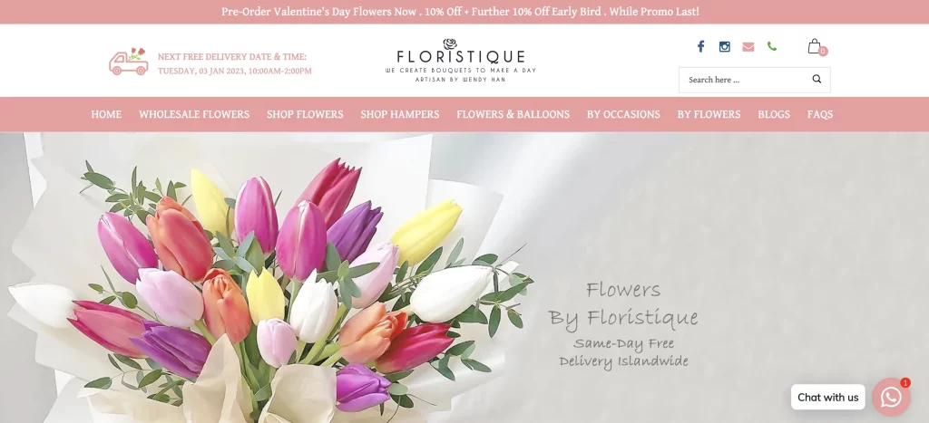Image resolution: width=929 pixels, height=423 pixels.
Task: Open Flowers & Balloons menu item
Action: pyautogui.click(x=513, y=114)
